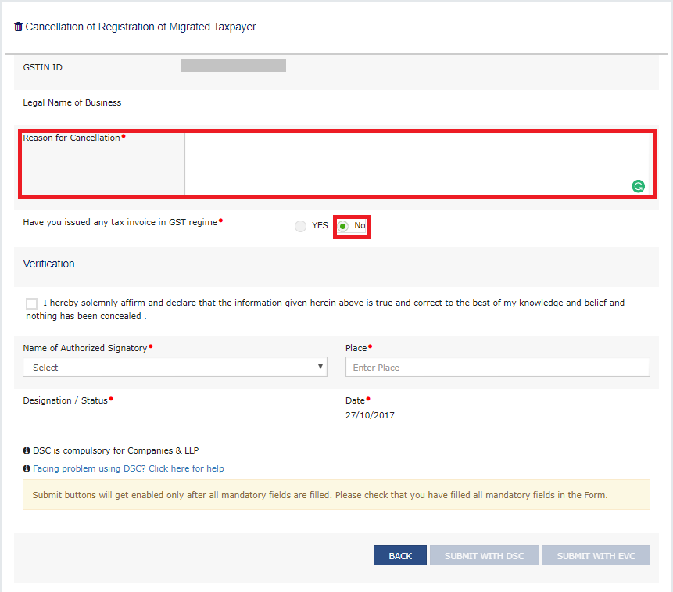Click the info icon near DSC problem line

pos(25,468)
